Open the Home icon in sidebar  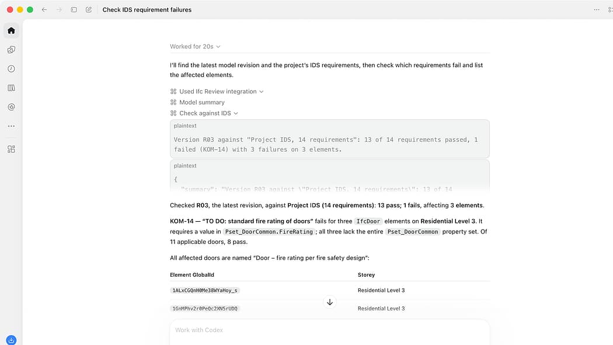(x=11, y=30)
